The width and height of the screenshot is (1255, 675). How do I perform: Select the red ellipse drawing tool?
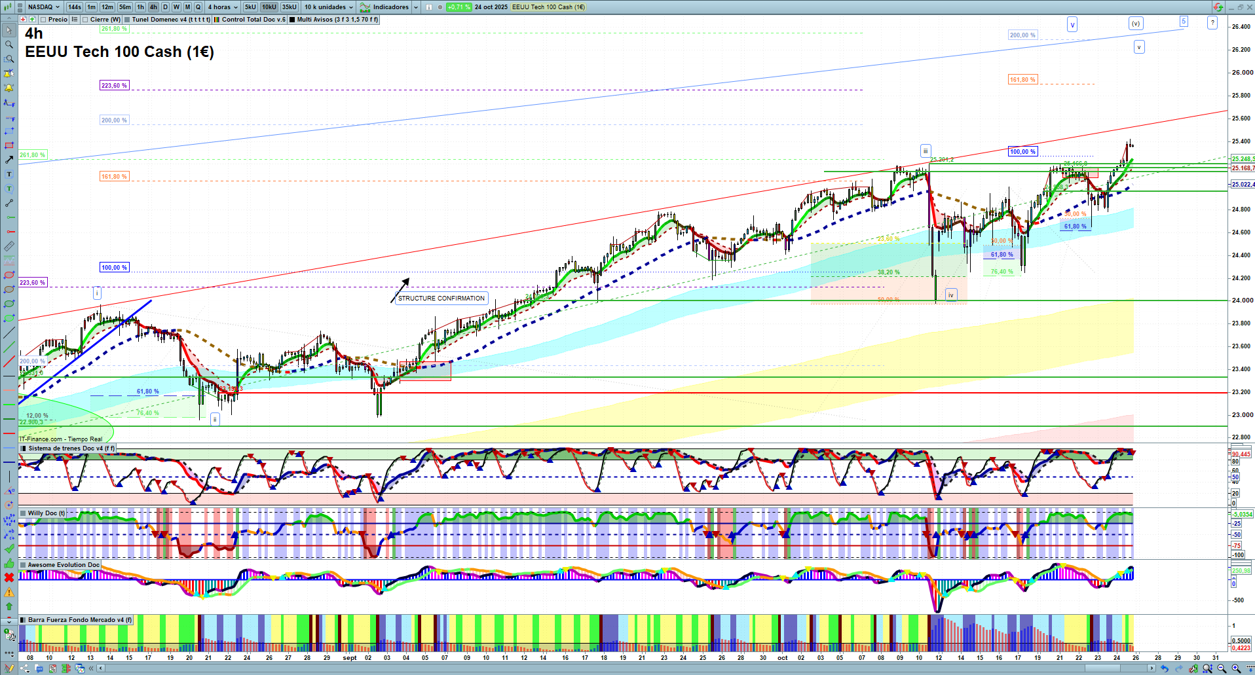point(9,275)
